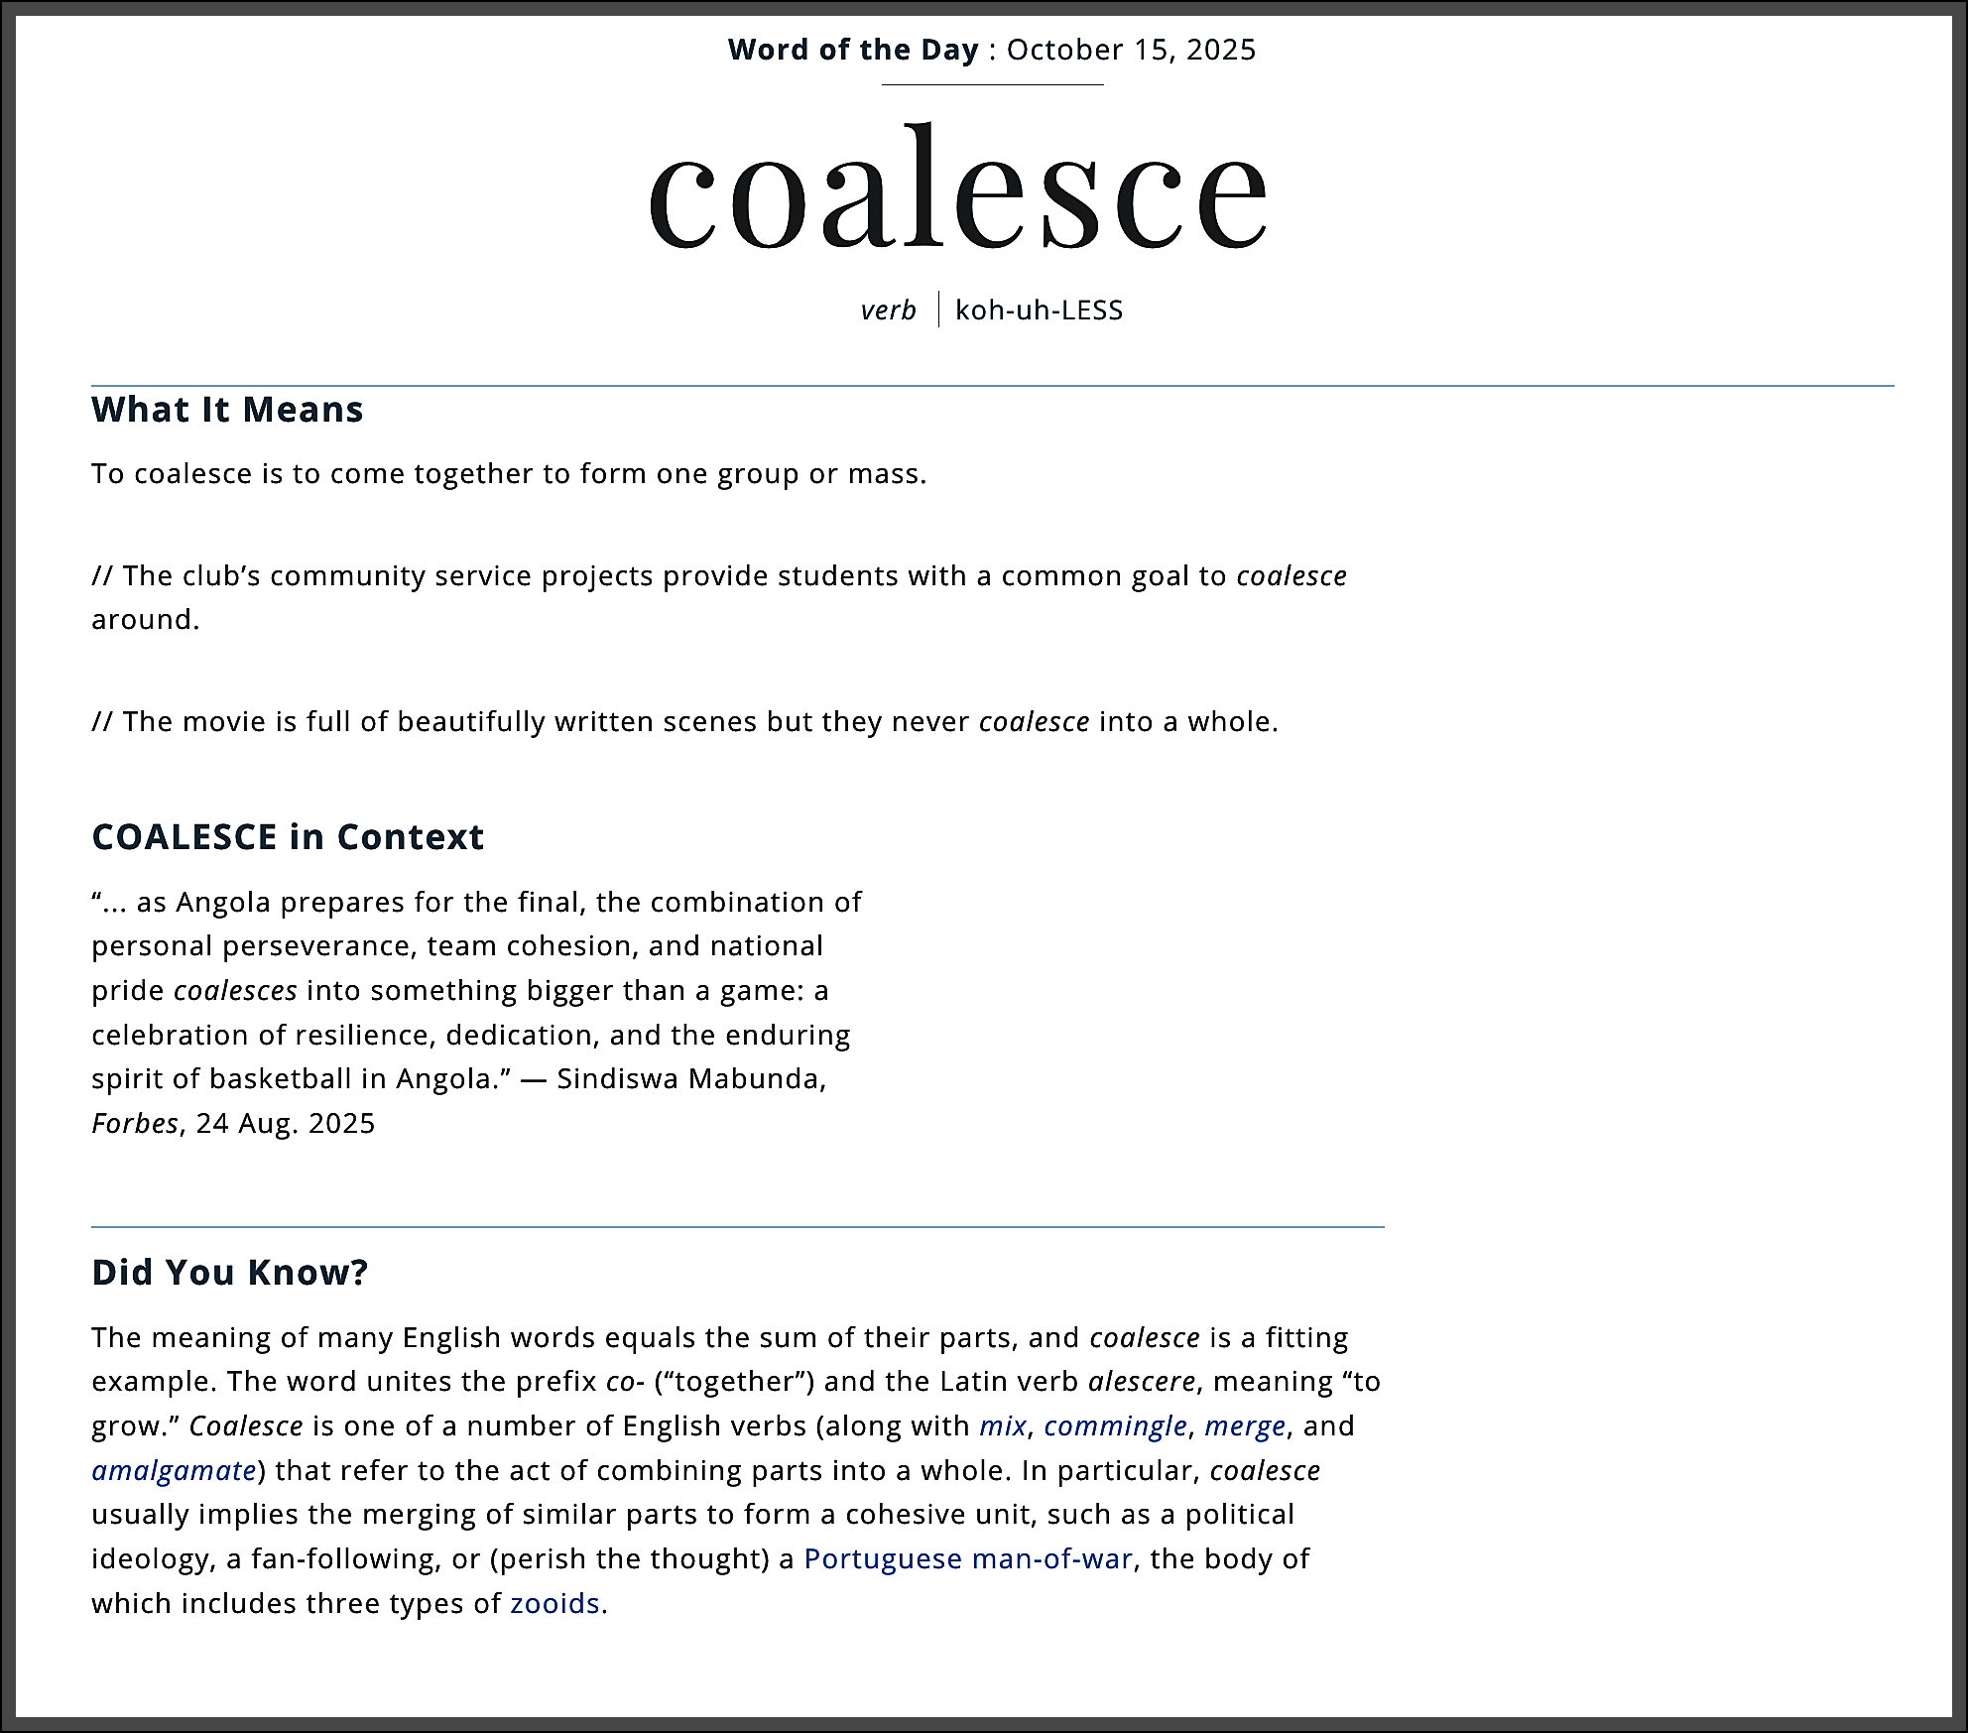The width and height of the screenshot is (1968, 1733).
Task: Visit the 'Portuguese man-of-war' link
Action: (x=968, y=1558)
